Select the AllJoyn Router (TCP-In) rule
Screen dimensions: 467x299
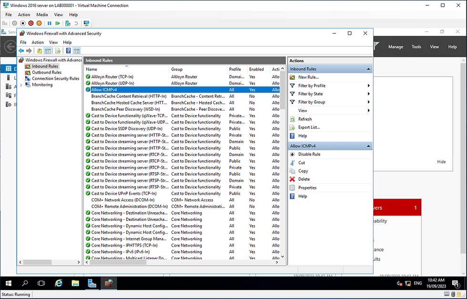click(182, 77)
